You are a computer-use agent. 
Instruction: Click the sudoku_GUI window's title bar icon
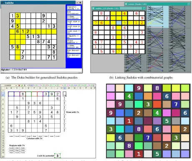(93, 8)
